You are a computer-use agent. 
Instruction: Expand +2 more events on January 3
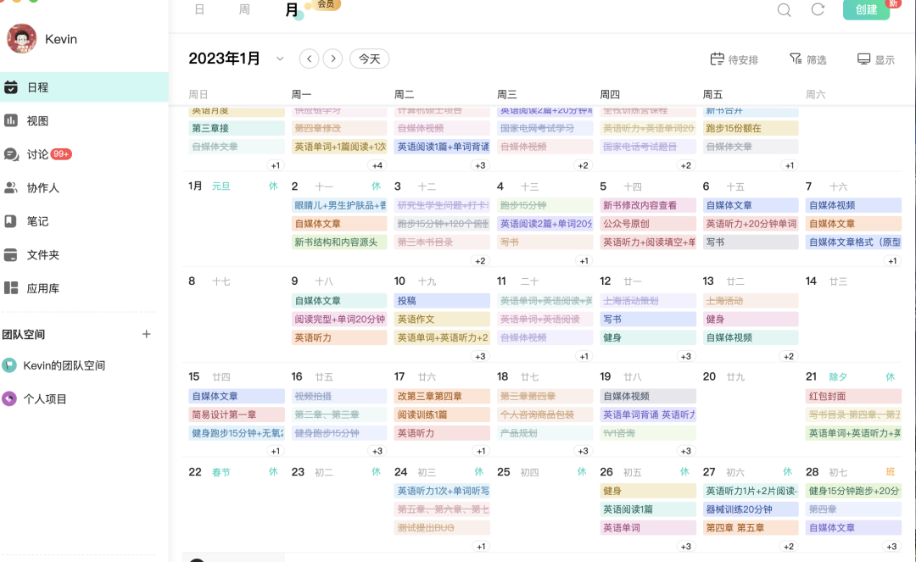(x=480, y=261)
